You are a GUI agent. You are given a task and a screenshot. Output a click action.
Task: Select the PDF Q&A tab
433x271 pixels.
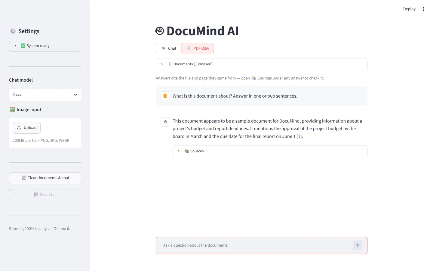tap(198, 48)
